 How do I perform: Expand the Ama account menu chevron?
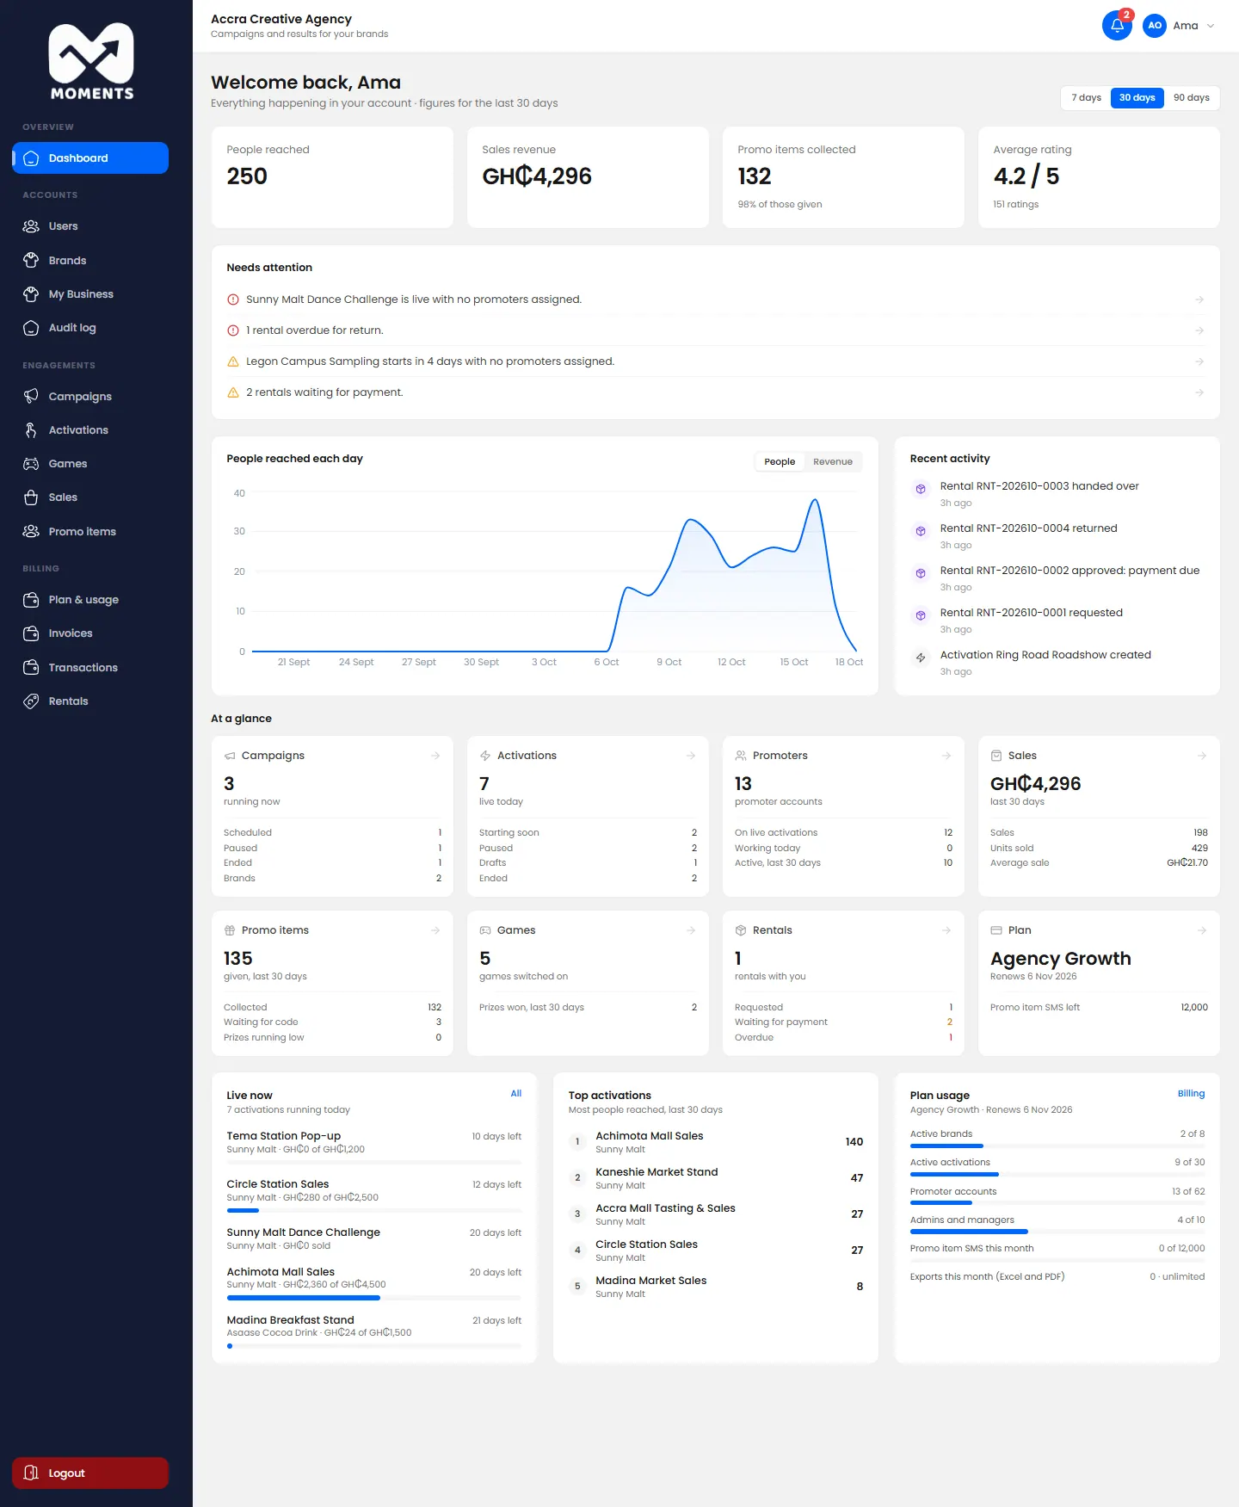(1211, 26)
